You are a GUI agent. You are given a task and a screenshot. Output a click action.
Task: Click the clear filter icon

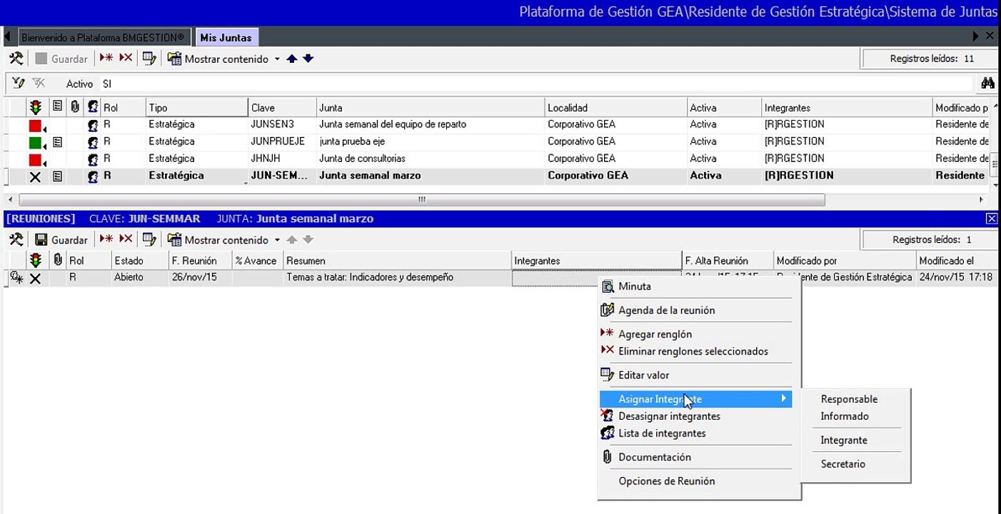(38, 84)
